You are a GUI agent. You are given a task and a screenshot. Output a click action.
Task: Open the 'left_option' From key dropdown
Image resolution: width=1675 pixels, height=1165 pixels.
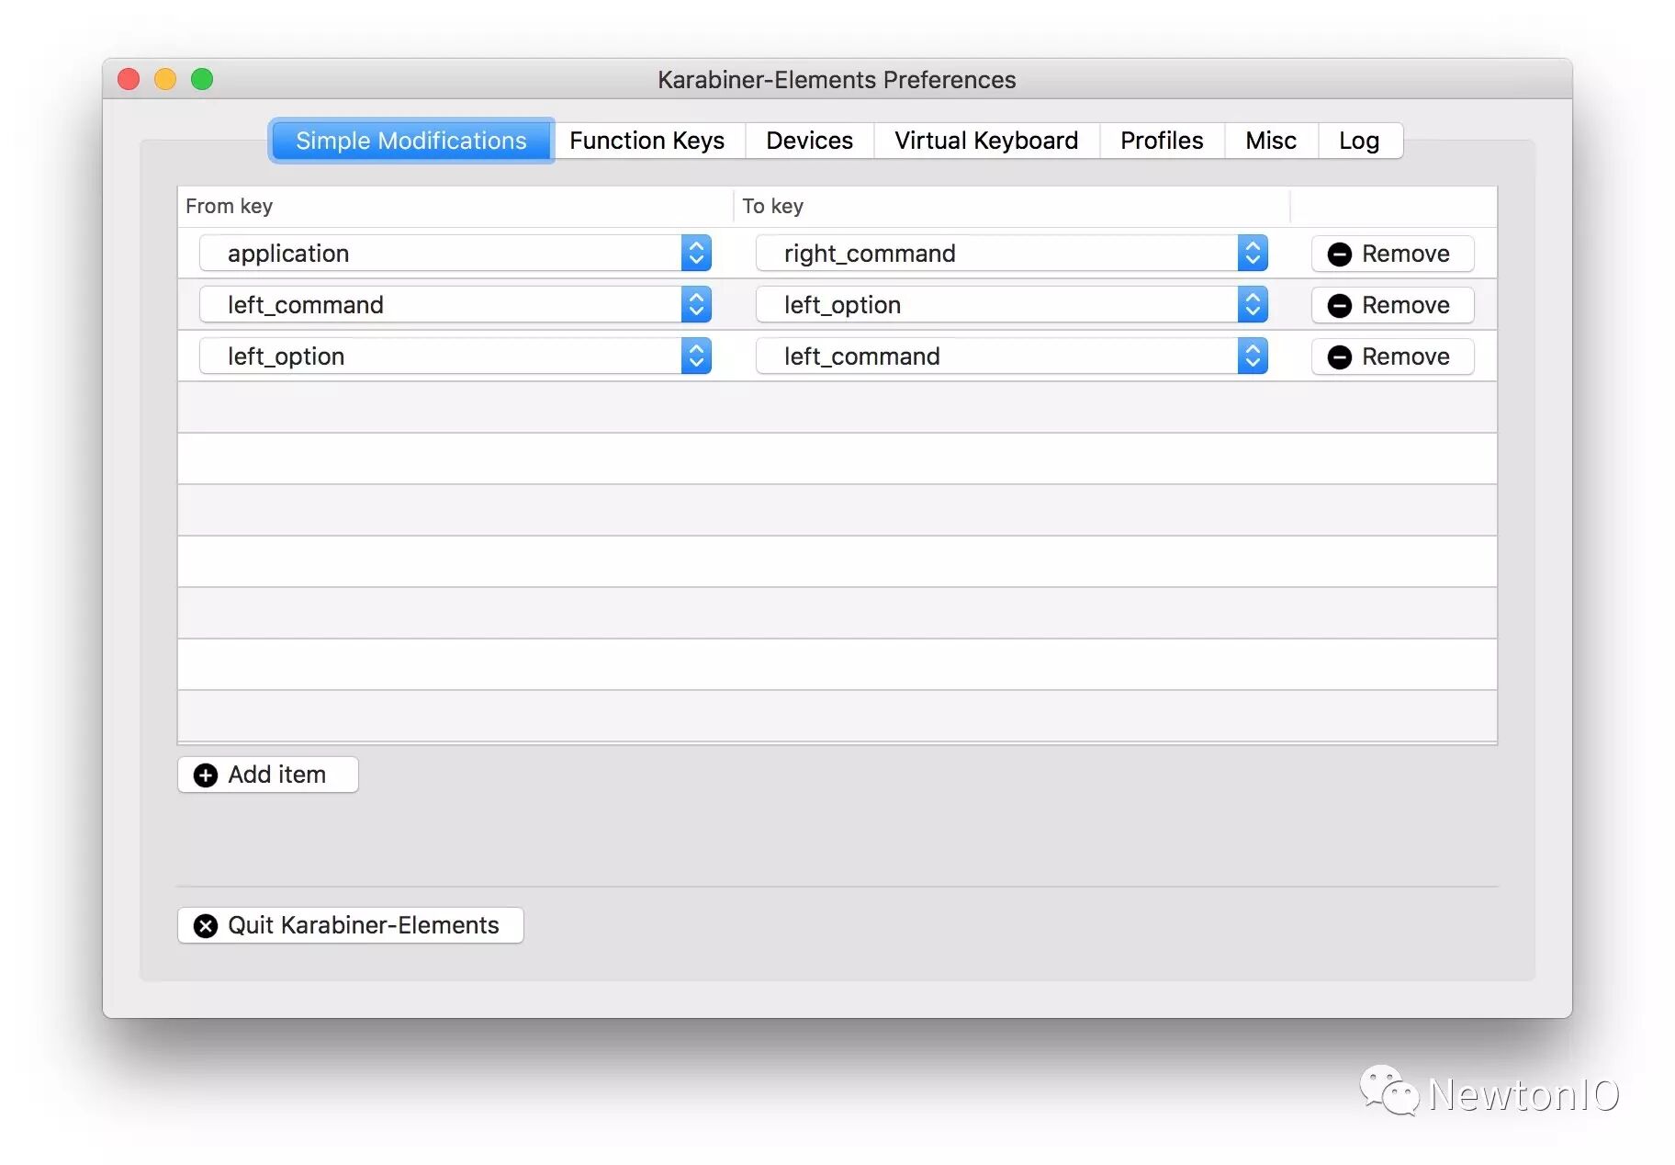(x=455, y=356)
